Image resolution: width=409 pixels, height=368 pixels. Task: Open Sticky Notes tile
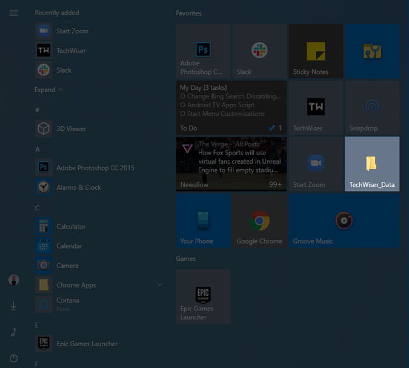pyautogui.click(x=316, y=52)
